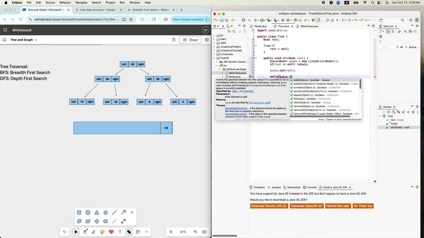
Task: Select the block arrow shape
Action: [x=79, y=221]
